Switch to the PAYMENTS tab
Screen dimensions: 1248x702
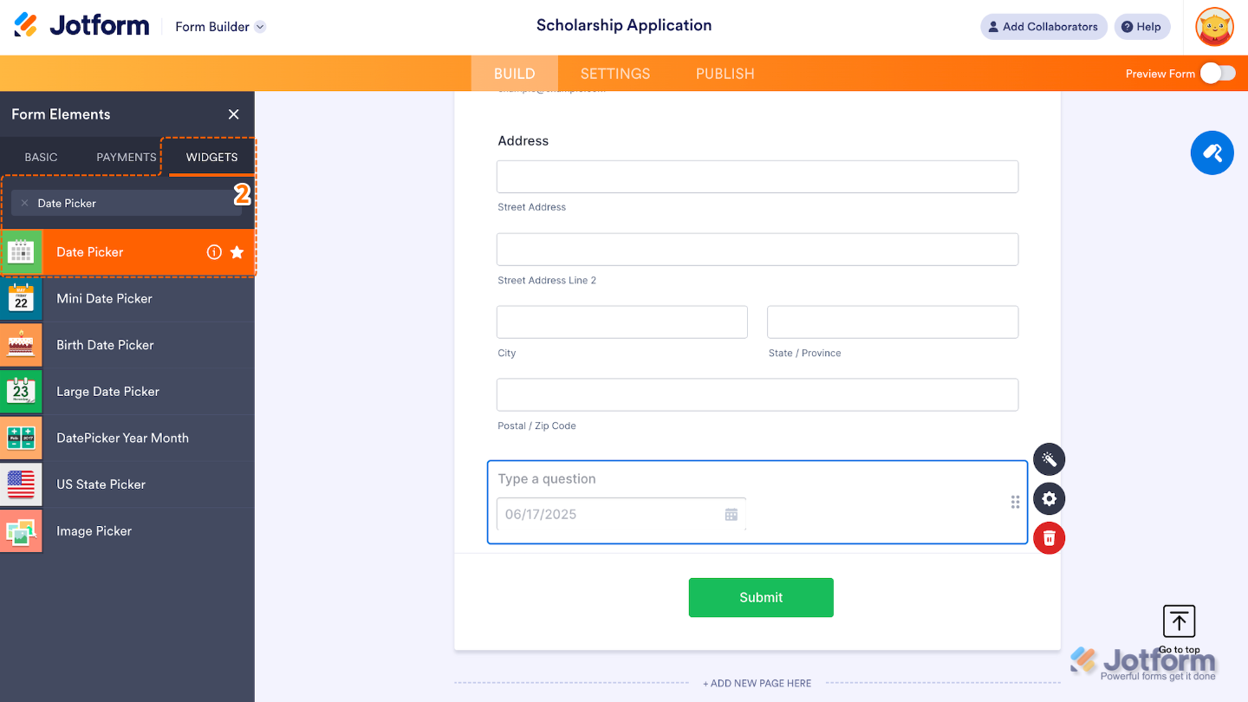click(x=125, y=157)
